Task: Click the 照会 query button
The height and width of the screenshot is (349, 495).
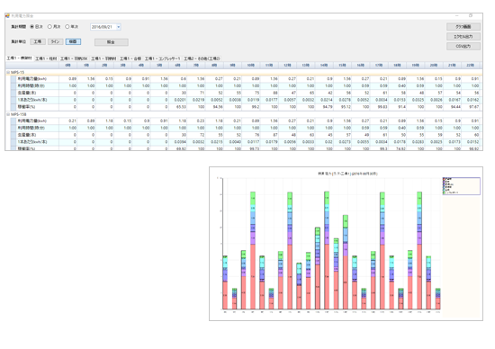Action: point(111,42)
